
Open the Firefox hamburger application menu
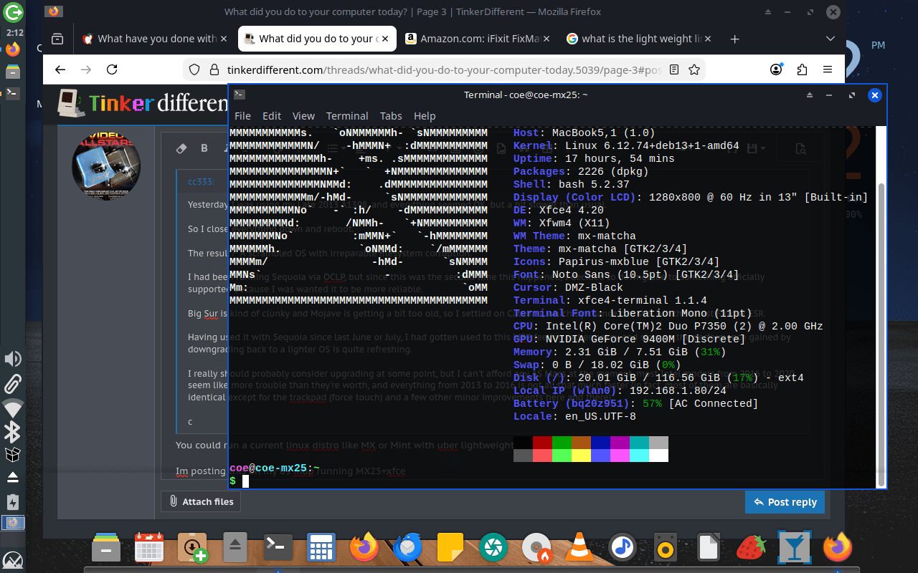828,69
